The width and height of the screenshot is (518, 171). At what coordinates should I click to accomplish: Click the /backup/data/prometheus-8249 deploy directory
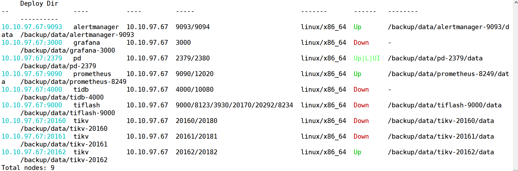pos(74,82)
